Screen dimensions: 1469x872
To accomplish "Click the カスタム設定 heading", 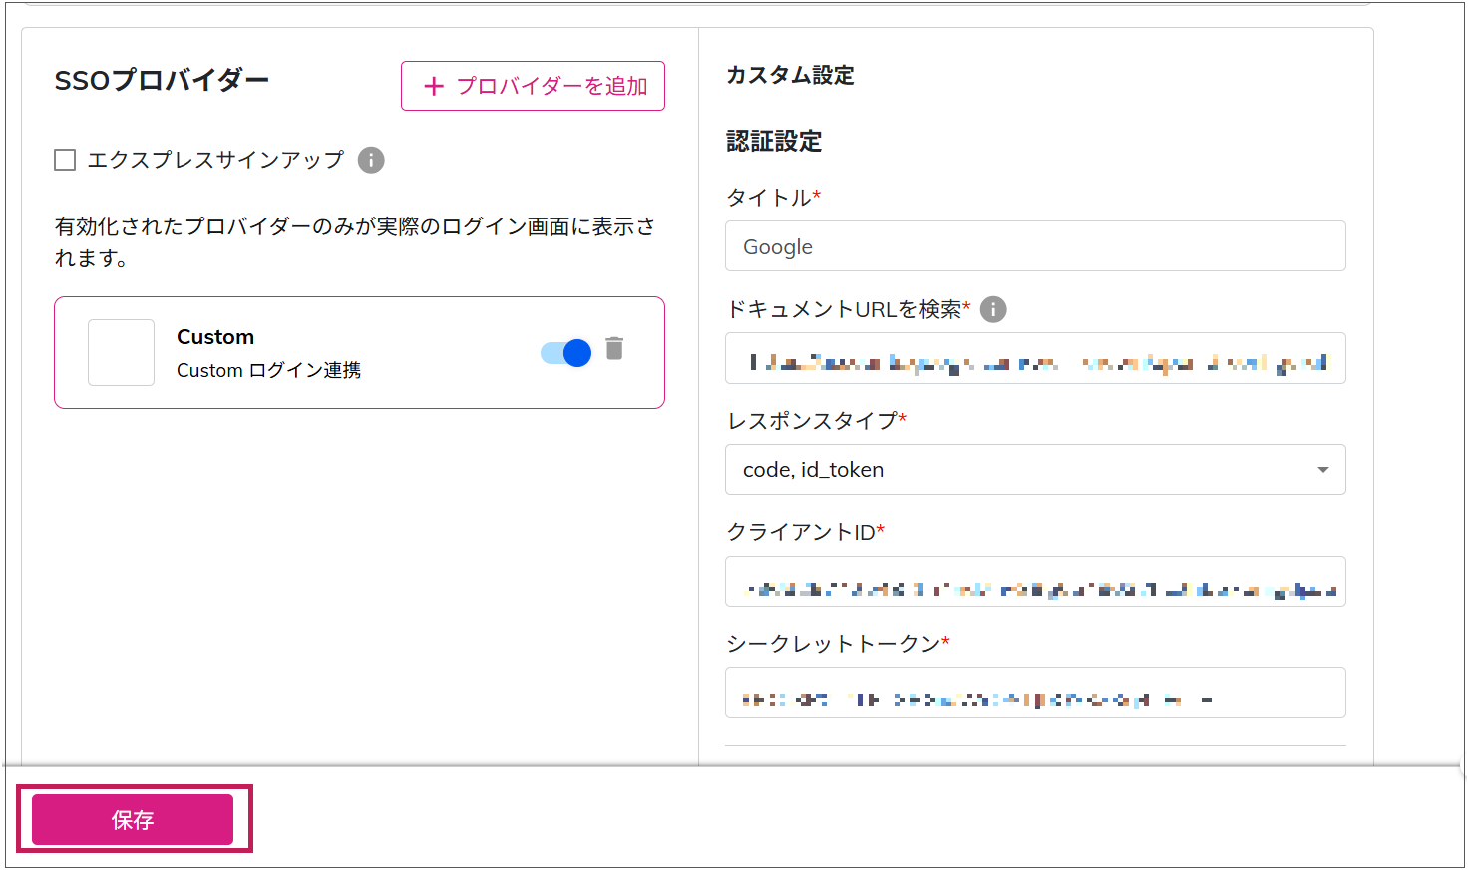I will pos(790,75).
